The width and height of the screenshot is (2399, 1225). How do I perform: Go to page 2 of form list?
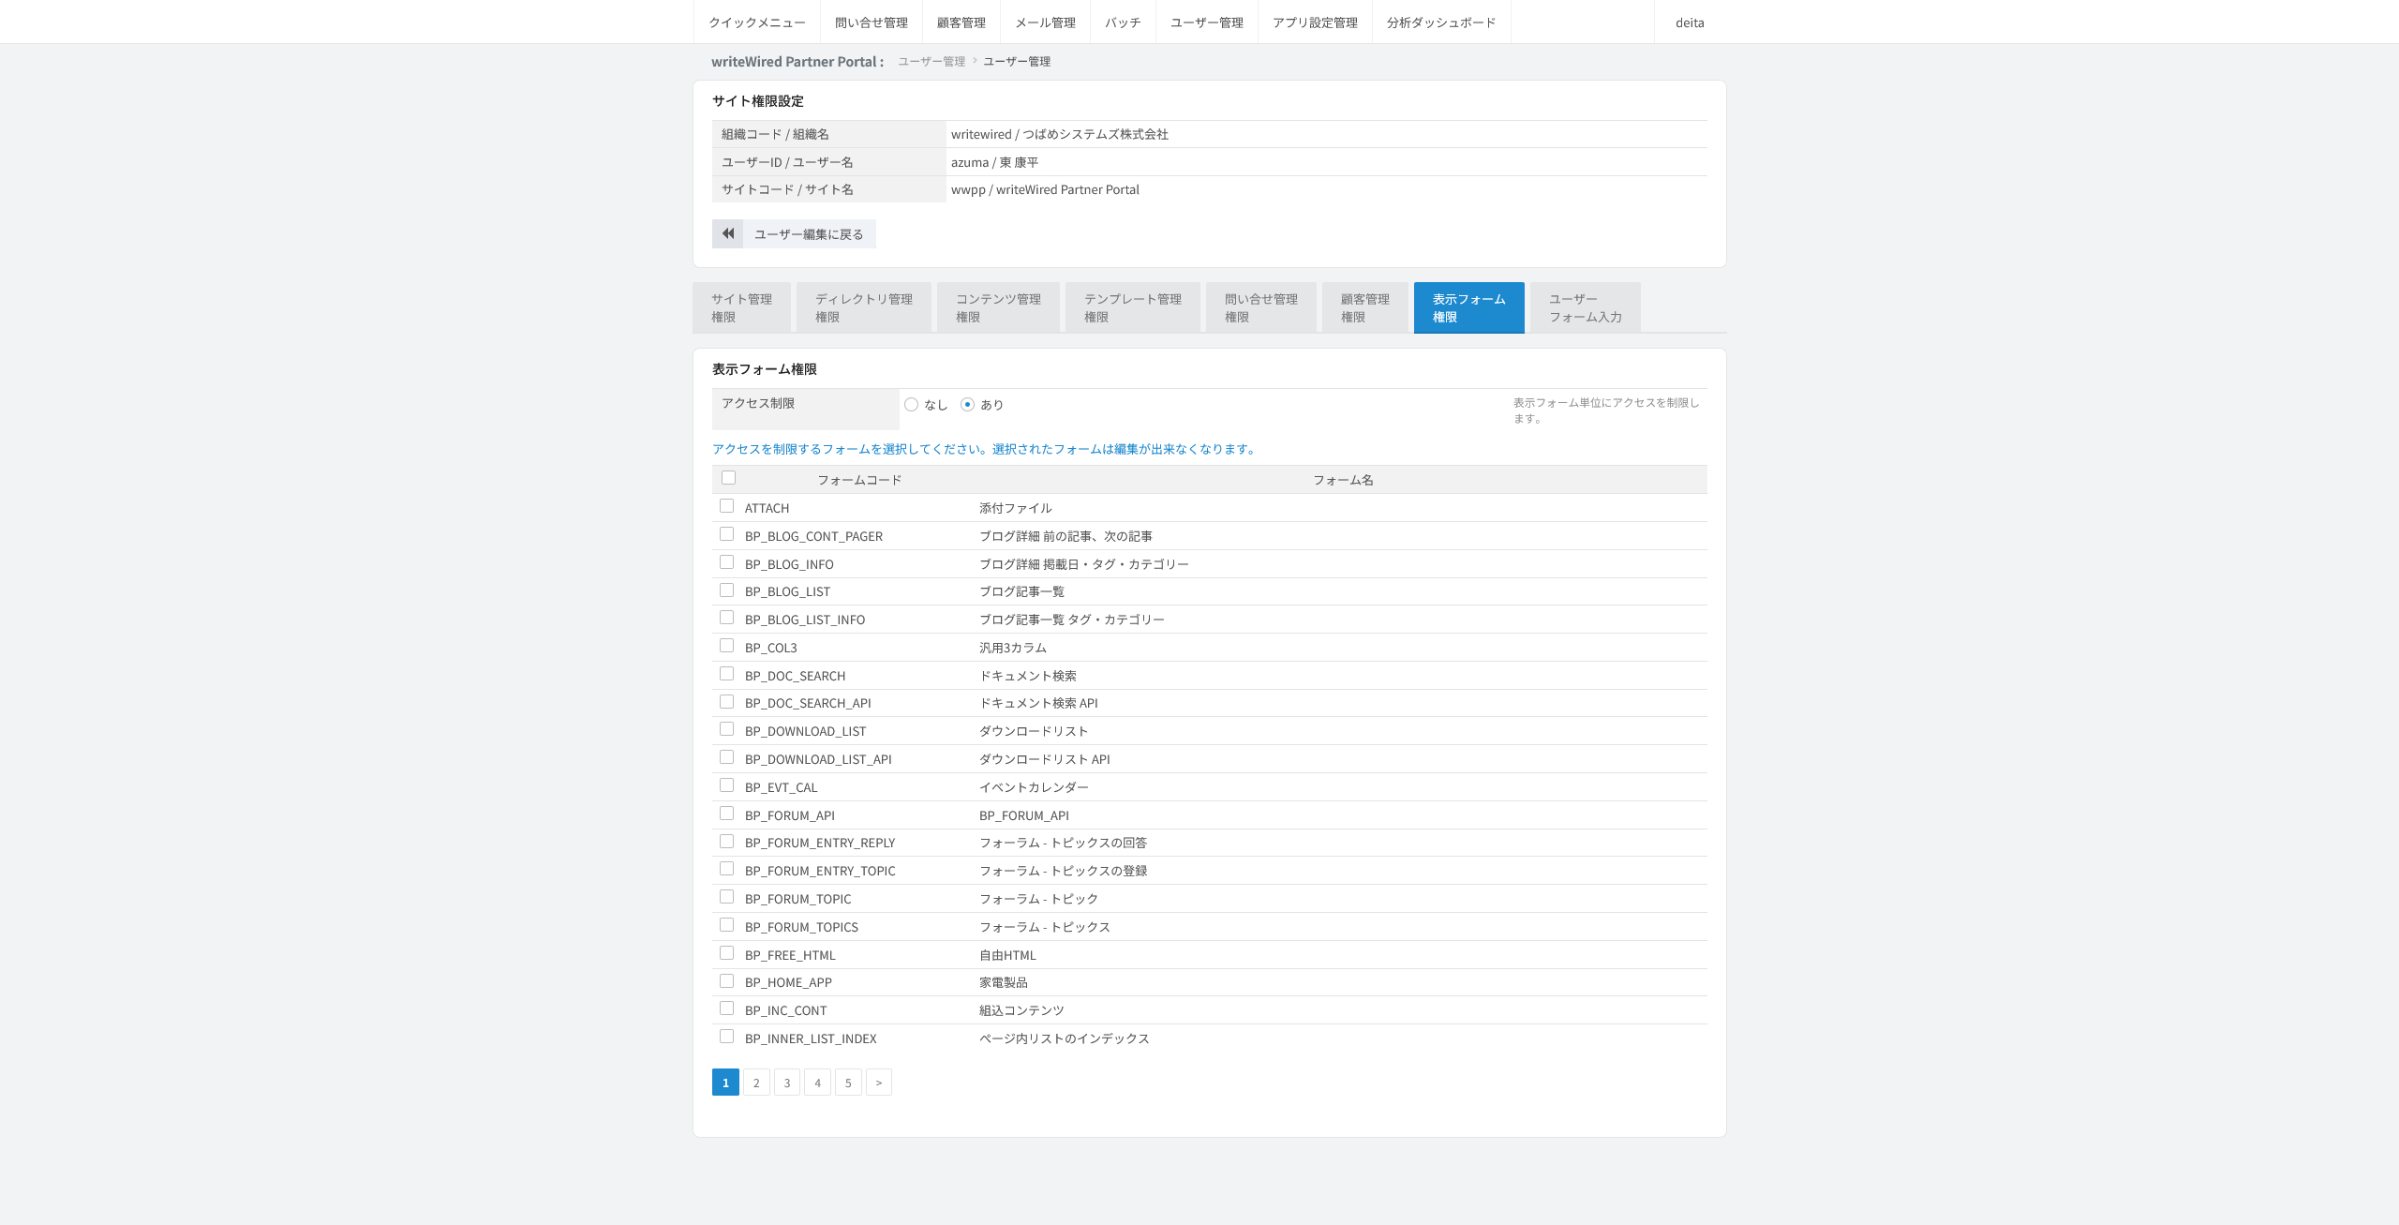click(x=756, y=1083)
